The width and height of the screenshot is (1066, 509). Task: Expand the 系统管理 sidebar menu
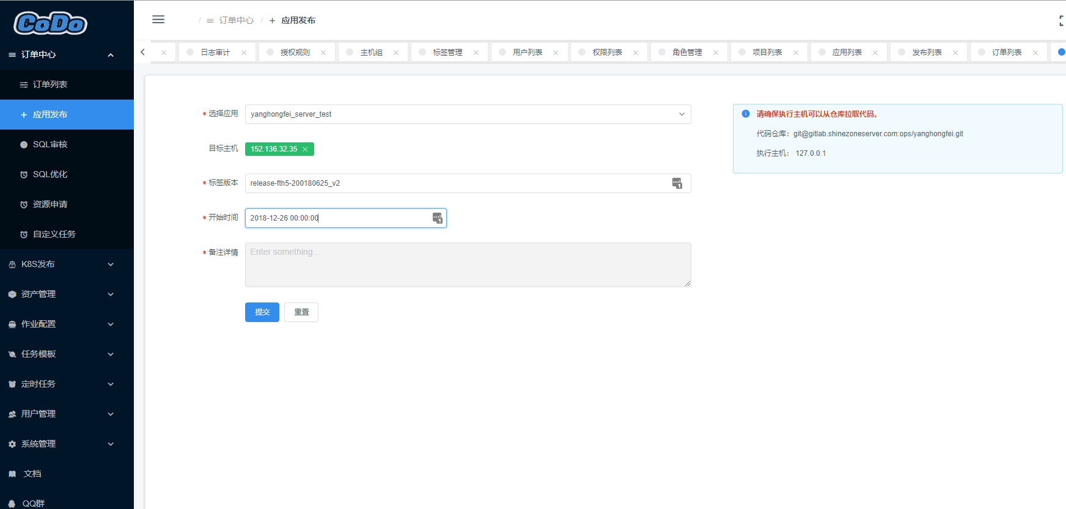pyautogui.click(x=67, y=444)
